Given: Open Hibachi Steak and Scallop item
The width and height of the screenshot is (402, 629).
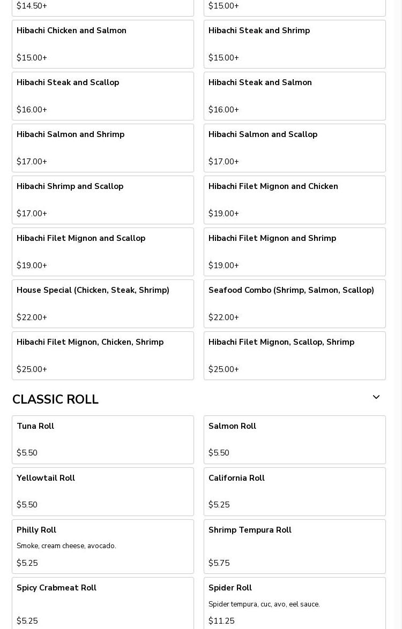Looking at the screenshot, I should point(102,96).
